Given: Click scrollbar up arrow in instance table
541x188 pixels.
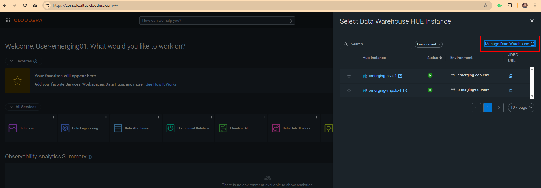Looking at the screenshot, I should pyautogui.click(x=532, y=69).
